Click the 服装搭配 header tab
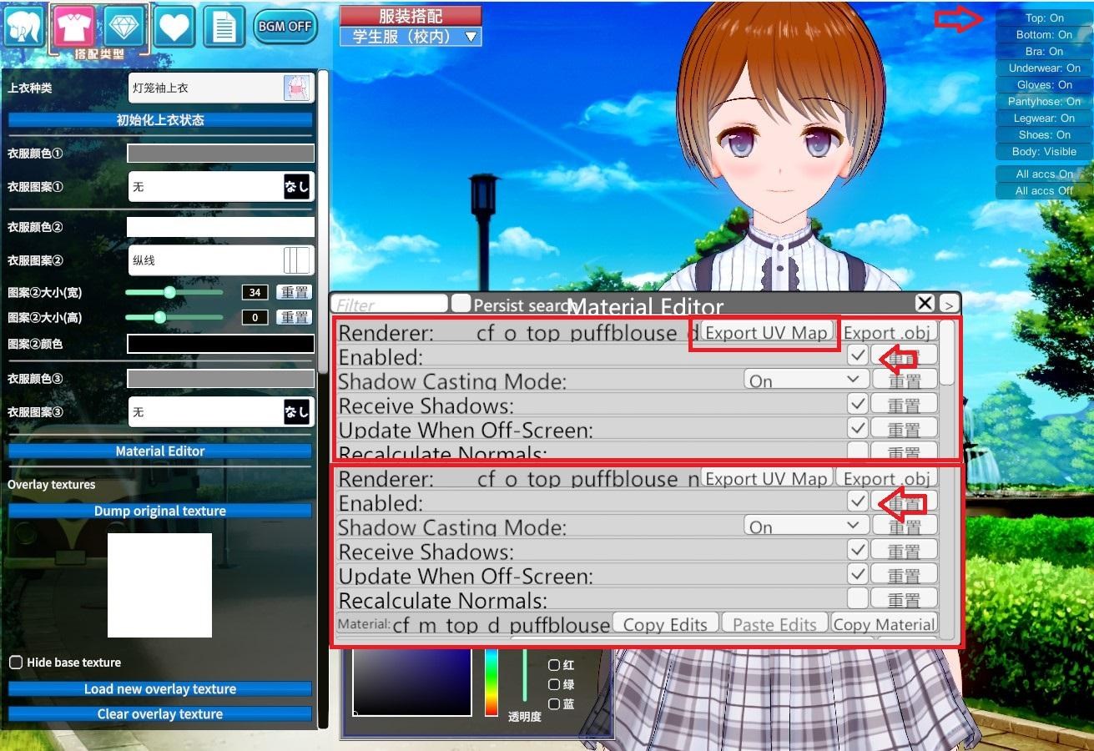The height and width of the screenshot is (751, 1094). click(x=411, y=15)
